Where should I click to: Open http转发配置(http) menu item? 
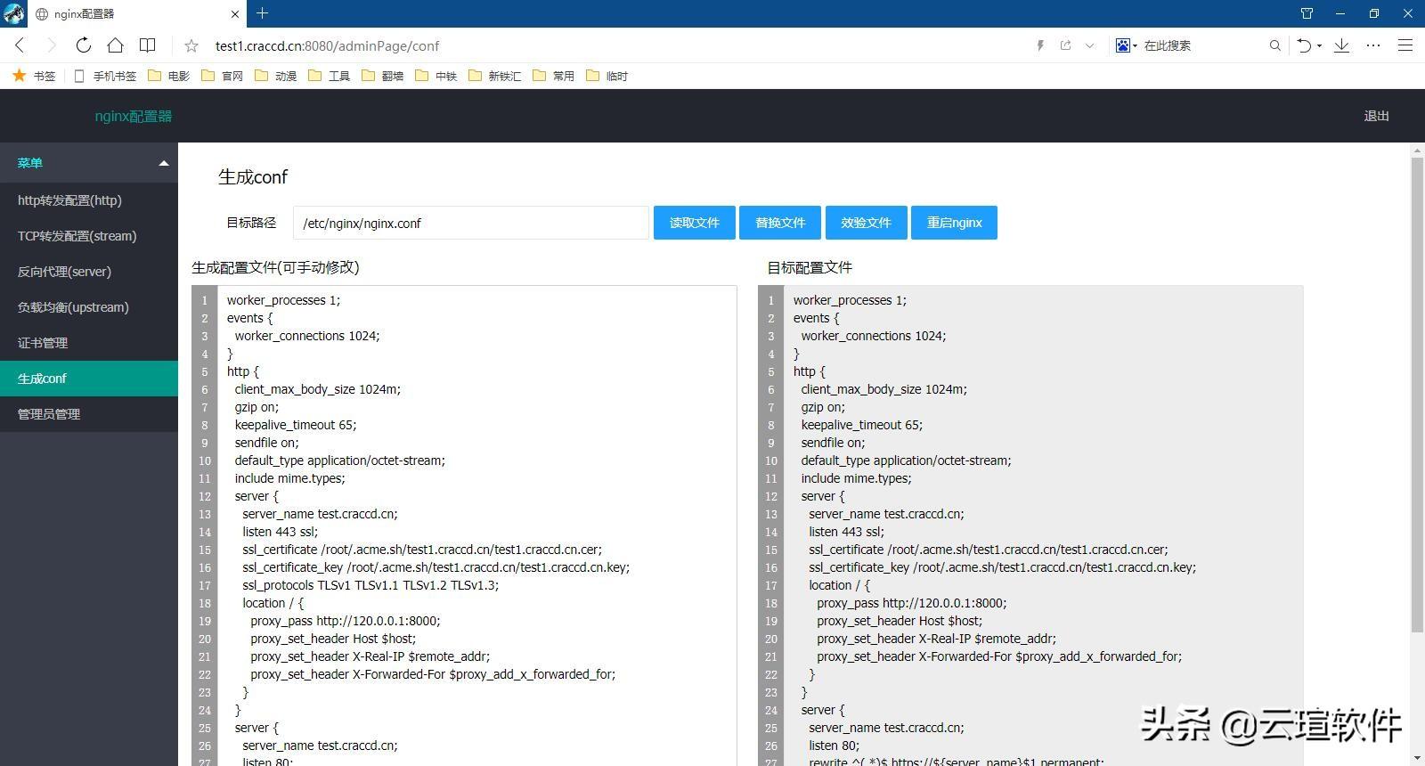89,200
